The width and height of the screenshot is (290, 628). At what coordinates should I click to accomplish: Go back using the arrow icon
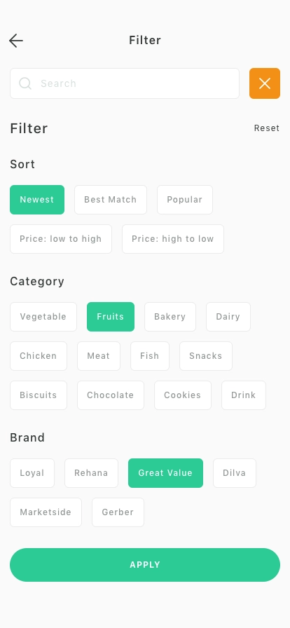coord(16,41)
